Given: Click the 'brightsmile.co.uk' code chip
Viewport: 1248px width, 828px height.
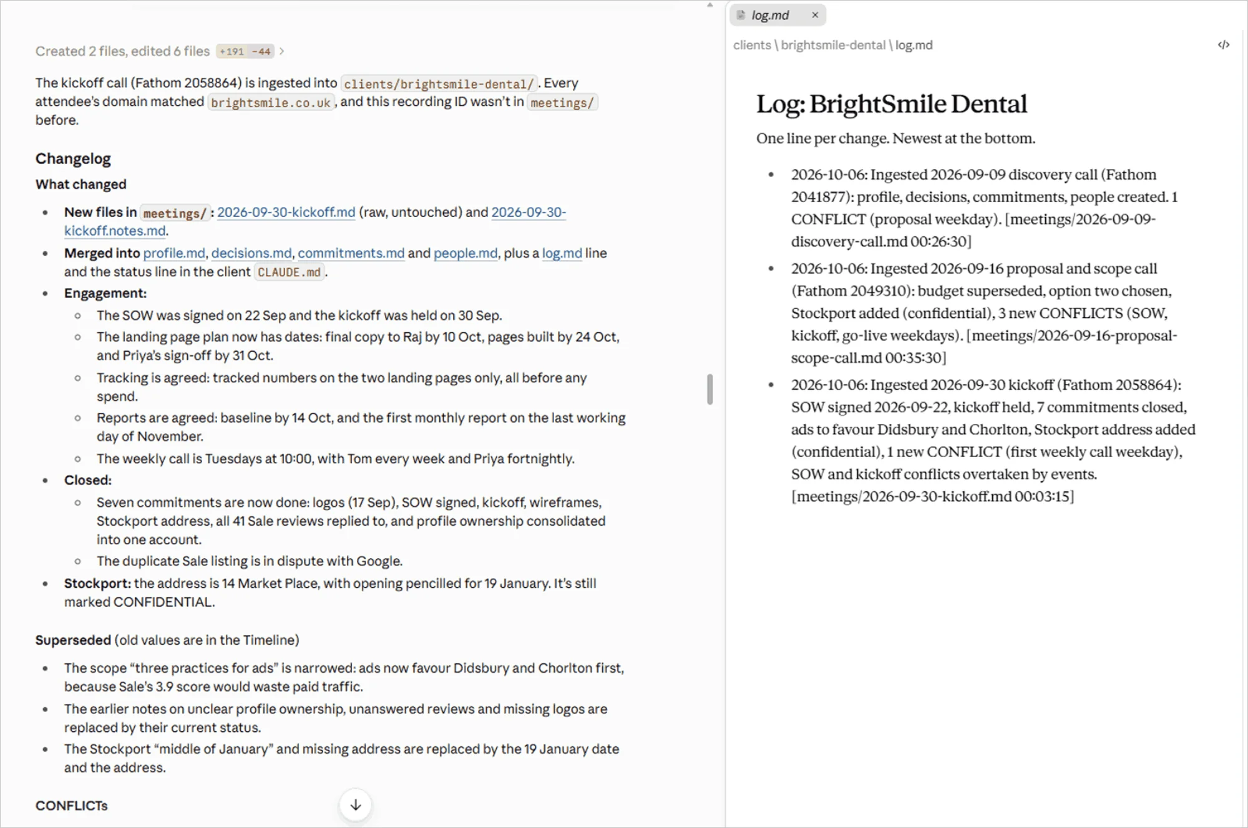Looking at the screenshot, I should pos(271,102).
